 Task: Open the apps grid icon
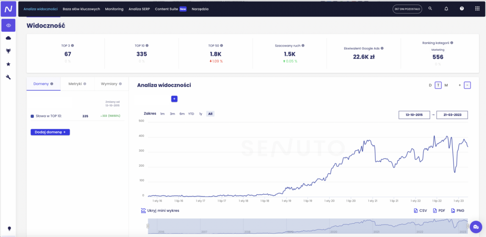click(477, 9)
